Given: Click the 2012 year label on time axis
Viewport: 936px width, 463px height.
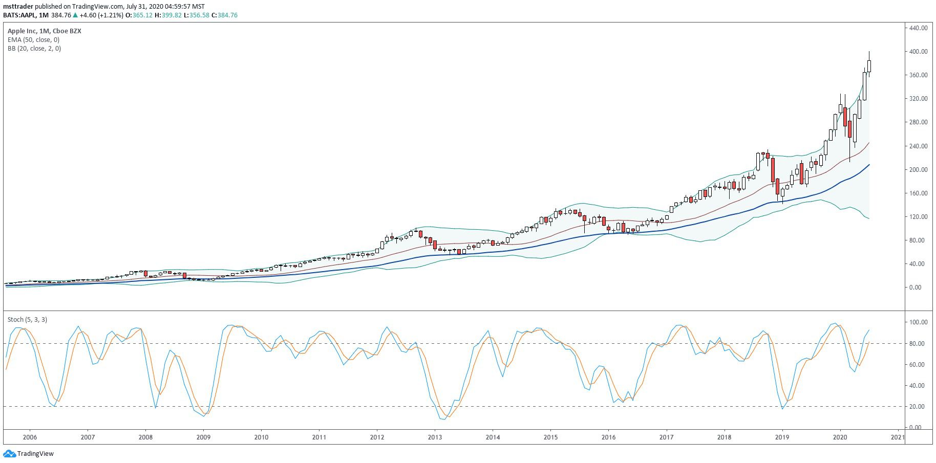Looking at the screenshot, I should pos(377,437).
